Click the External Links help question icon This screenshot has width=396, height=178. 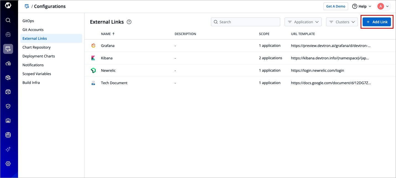tap(129, 22)
